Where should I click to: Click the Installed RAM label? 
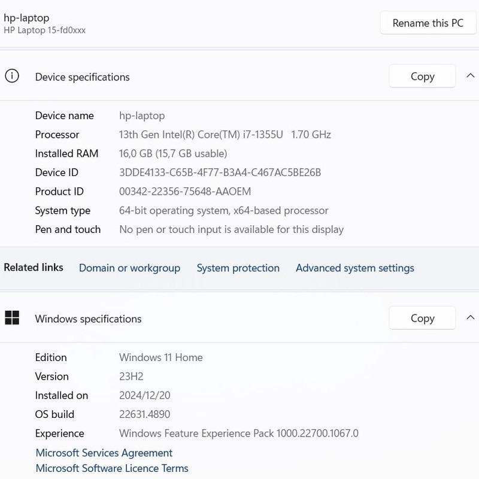66,153
